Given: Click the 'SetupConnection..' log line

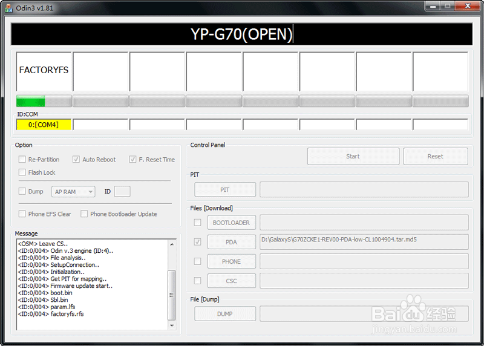Looking at the screenshot, I should 58,265.
